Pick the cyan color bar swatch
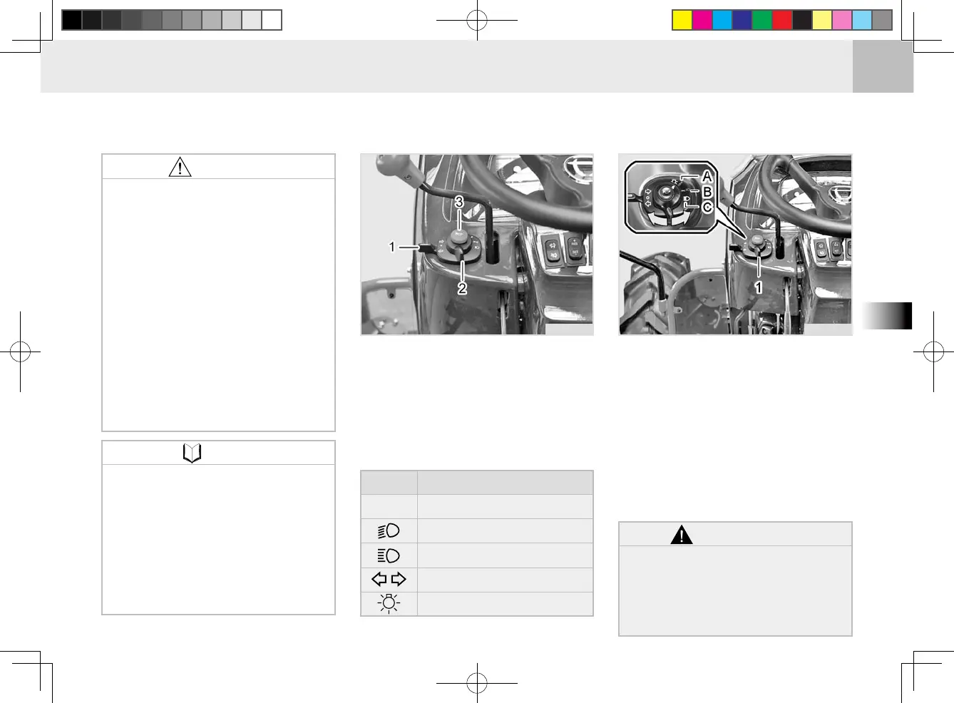 coord(722,20)
